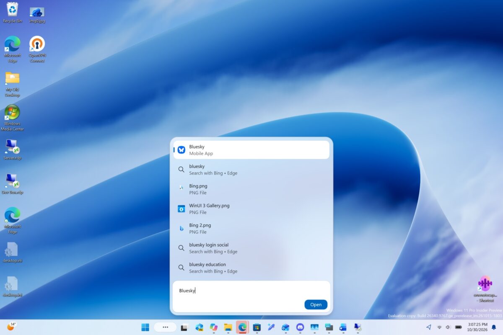Search bluesky with Bing in Edge
The height and width of the screenshot is (335, 503).
[251, 170]
